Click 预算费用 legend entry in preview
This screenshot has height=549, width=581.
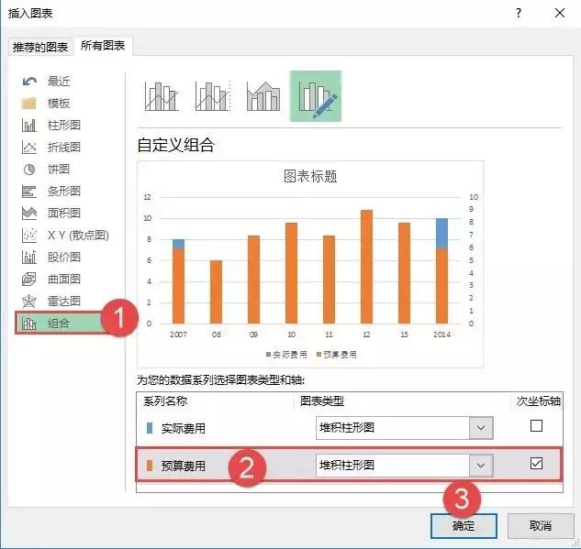[x=337, y=355]
